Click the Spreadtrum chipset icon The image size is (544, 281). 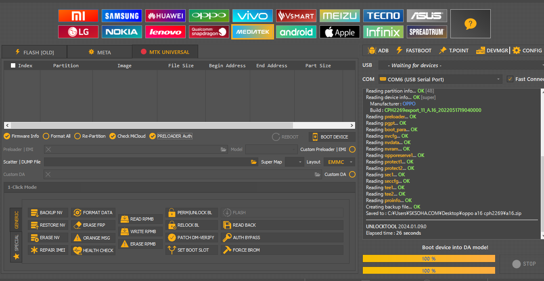(x=427, y=32)
